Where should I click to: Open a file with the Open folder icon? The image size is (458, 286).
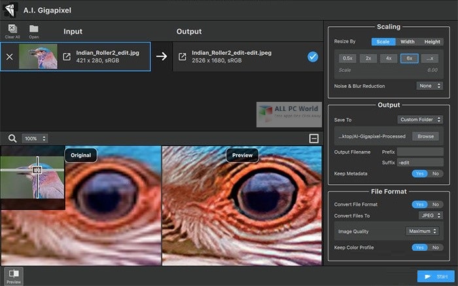point(33,31)
